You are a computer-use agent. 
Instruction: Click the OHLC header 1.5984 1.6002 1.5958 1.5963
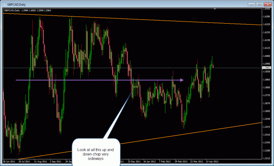(x=36, y=11)
